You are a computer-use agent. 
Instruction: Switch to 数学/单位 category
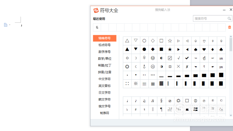pos(105,59)
